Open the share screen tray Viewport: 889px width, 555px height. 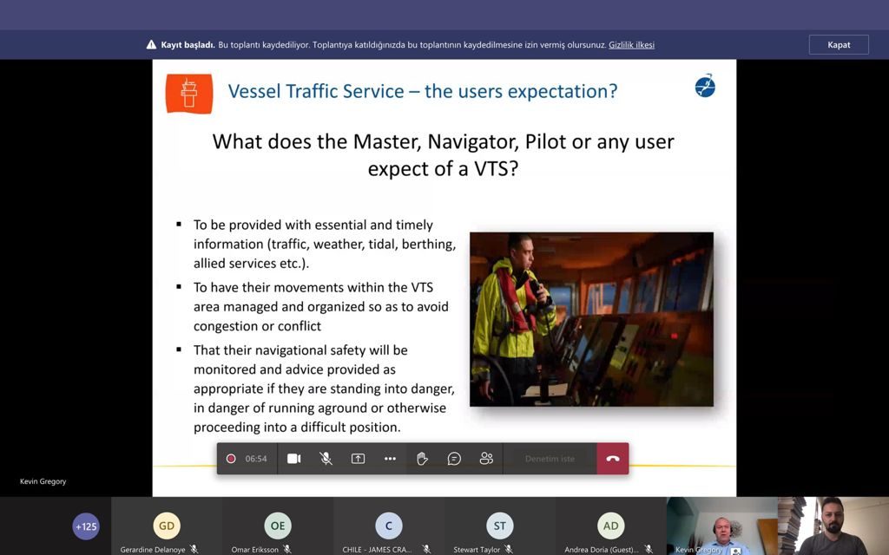pyautogui.click(x=358, y=459)
